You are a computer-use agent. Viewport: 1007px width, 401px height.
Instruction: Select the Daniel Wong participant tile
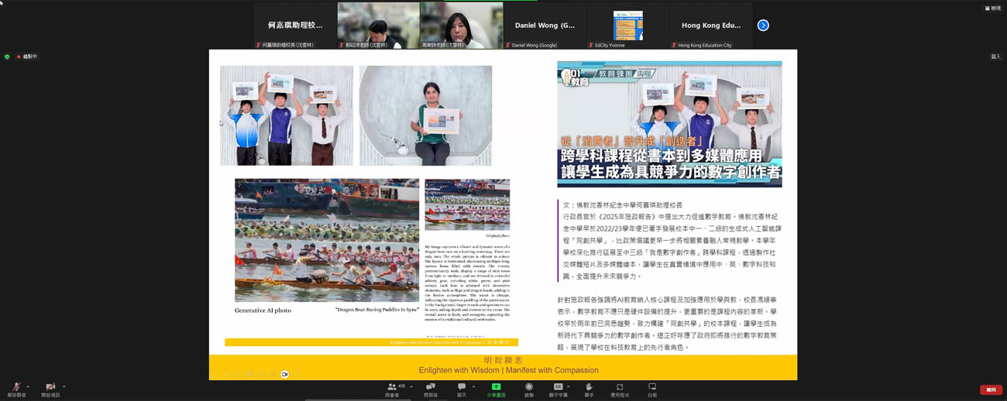(x=545, y=26)
